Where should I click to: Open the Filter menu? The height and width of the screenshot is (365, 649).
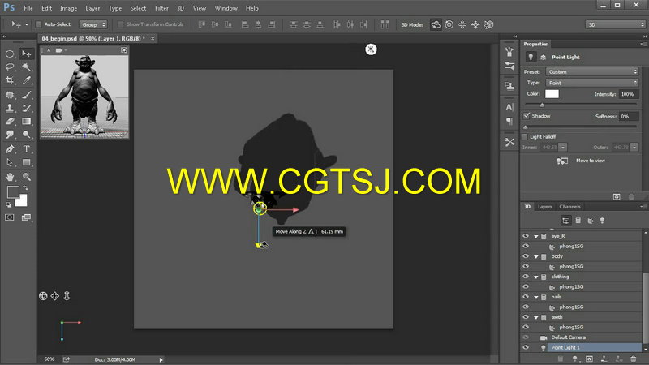(x=161, y=8)
